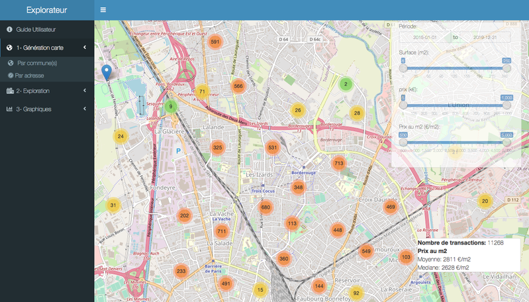Open map cluster 233
The width and height of the screenshot is (529, 302).
[181, 271]
